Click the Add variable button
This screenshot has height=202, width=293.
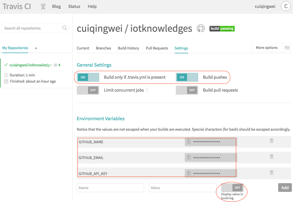[x=285, y=188]
